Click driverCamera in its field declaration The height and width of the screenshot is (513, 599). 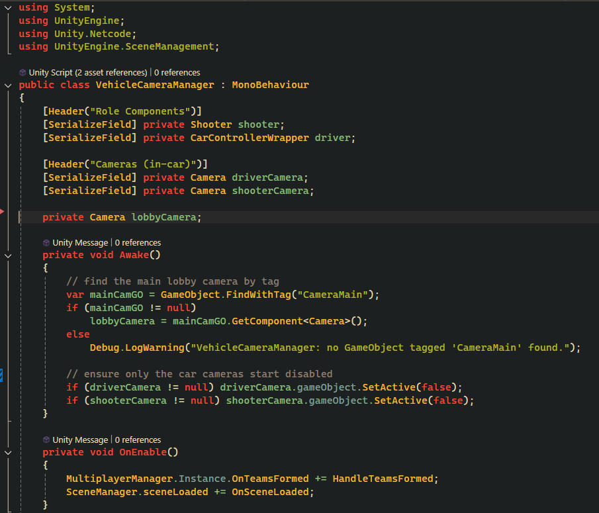tap(267, 177)
